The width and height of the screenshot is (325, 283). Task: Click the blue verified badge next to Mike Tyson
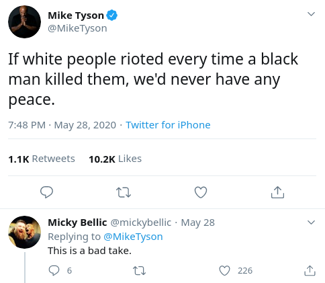coord(111,15)
